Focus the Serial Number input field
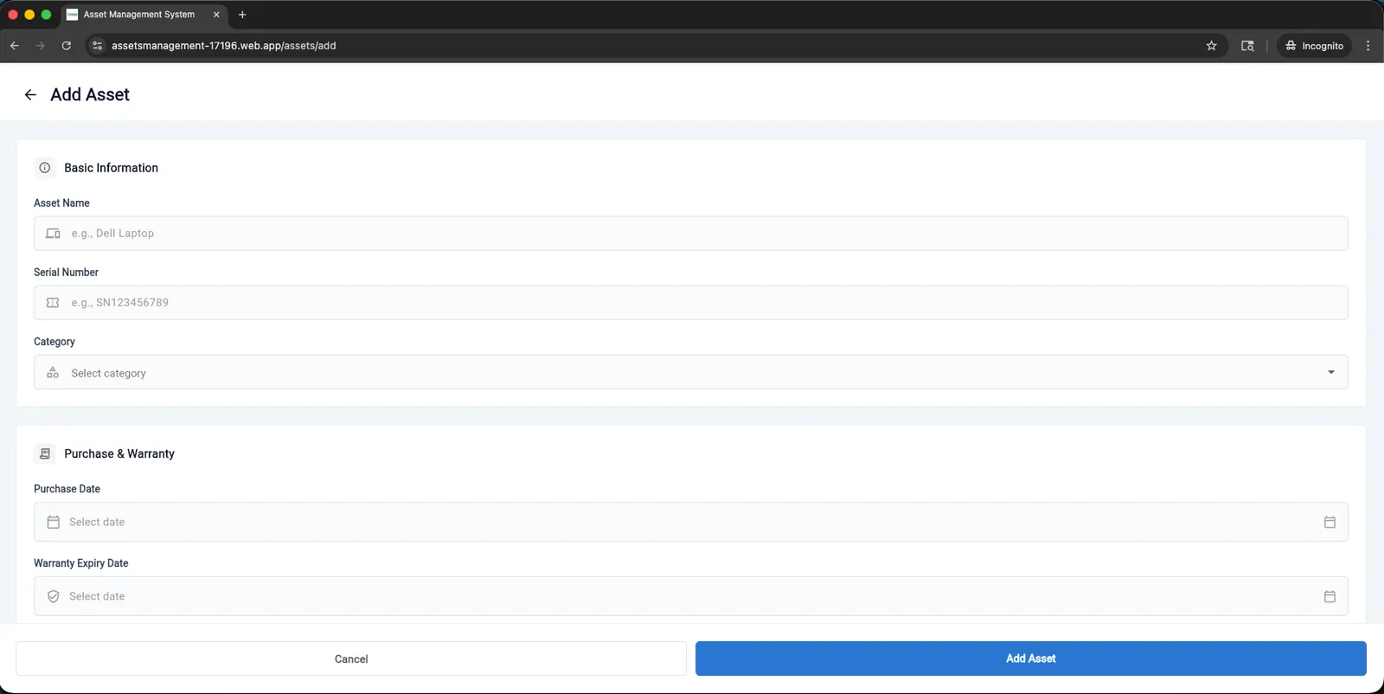1384x694 pixels. [x=691, y=303]
